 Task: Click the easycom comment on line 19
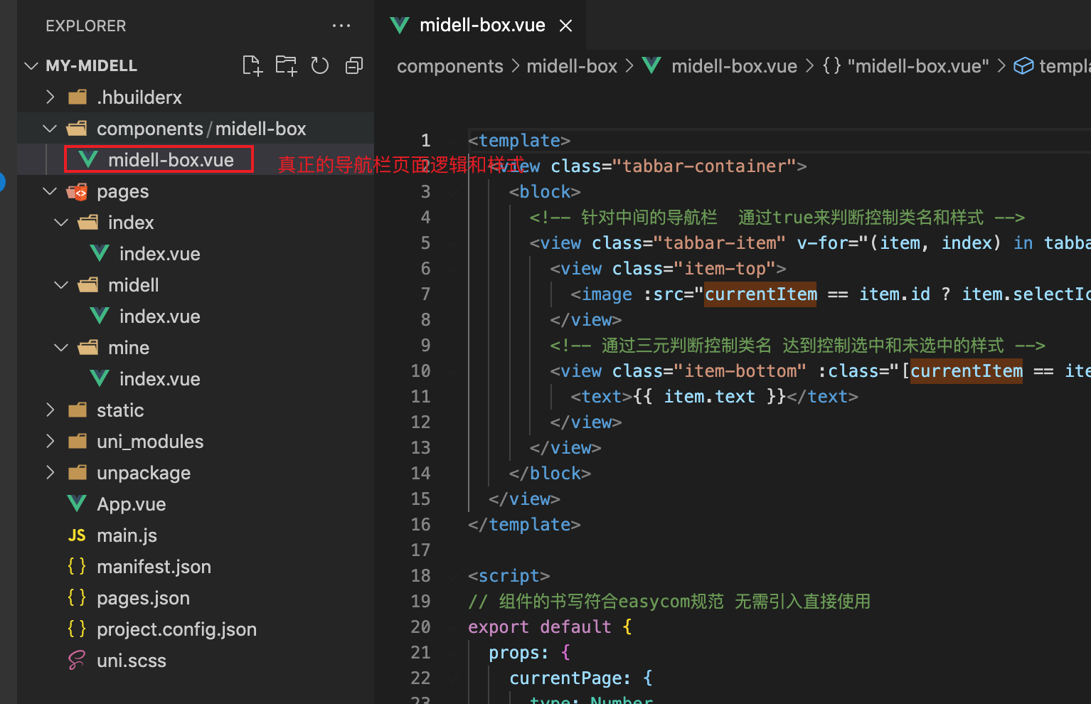point(669,601)
